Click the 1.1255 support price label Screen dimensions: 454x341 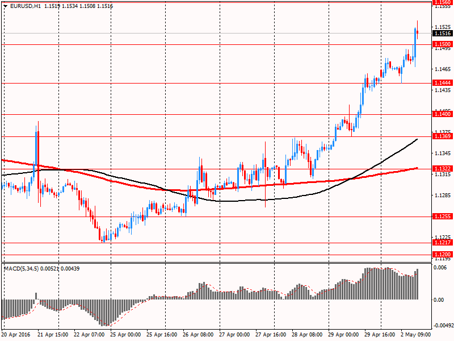[x=442, y=217]
